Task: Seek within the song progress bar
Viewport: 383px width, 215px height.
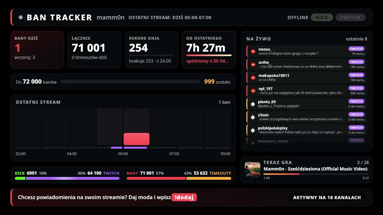Action: click(x=316, y=174)
